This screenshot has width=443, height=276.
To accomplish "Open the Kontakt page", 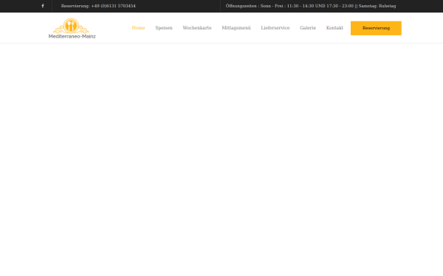I will point(334,28).
